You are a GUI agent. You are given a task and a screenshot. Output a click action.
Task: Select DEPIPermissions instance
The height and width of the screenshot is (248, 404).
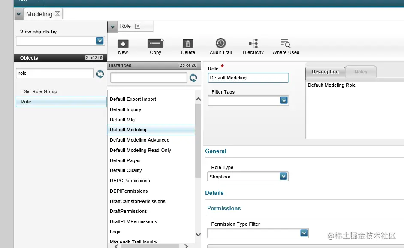[129, 191]
